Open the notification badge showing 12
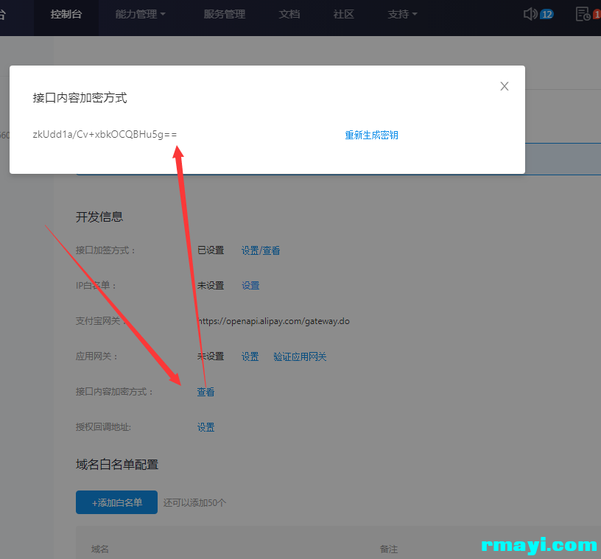The image size is (601, 559). pyautogui.click(x=547, y=15)
